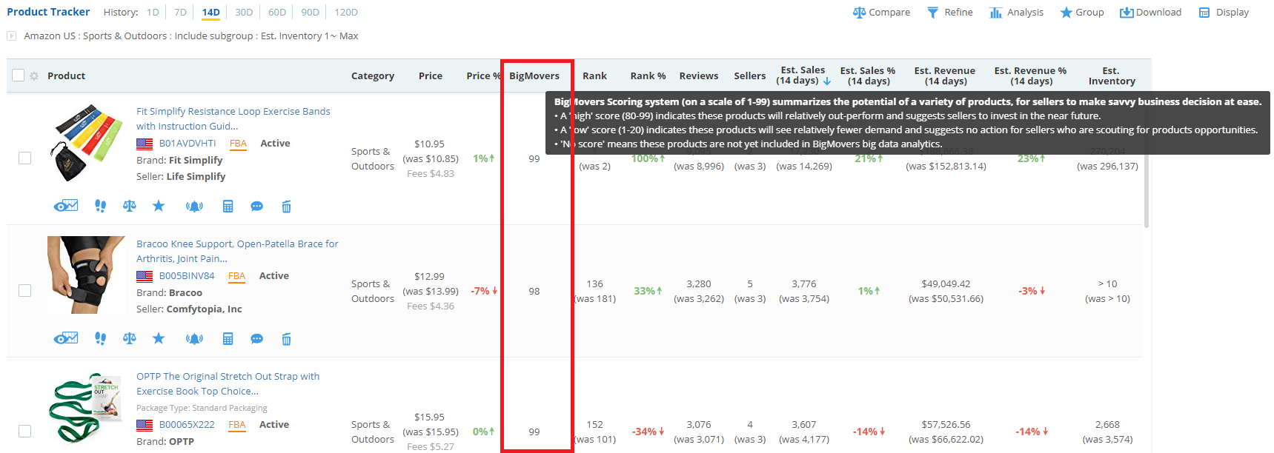Screen dimensions: 1274x453
Task: Sort by Sellers column header
Action: point(750,75)
